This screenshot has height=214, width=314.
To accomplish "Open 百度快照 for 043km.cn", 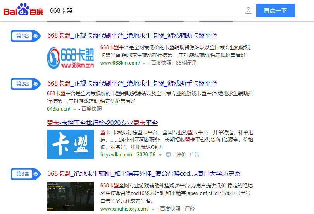I will tap(91, 109).
